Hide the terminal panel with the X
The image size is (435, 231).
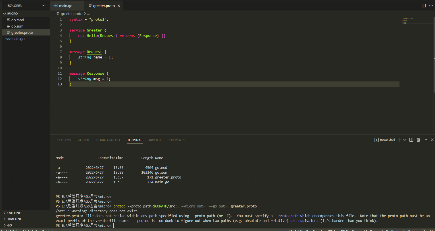pyautogui.click(x=432, y=140)
